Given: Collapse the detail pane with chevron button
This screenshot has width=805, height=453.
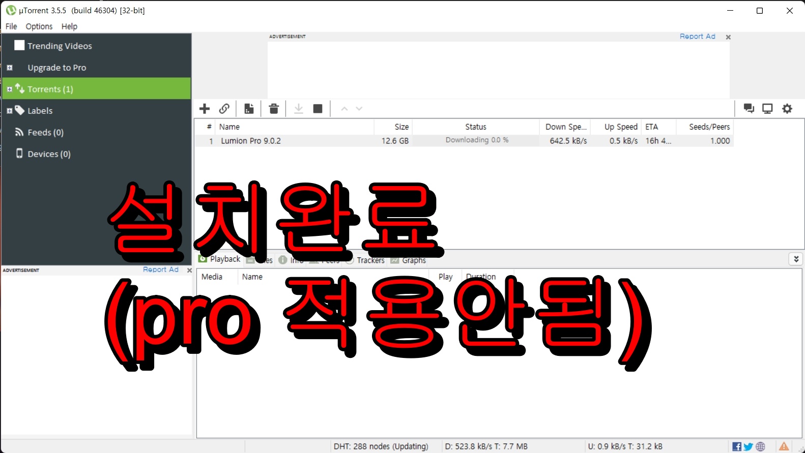Looking at the screenshot, I should (x=796, y=259).
